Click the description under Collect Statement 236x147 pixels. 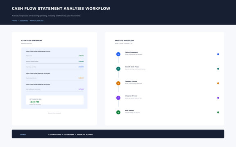pos(134,55)
